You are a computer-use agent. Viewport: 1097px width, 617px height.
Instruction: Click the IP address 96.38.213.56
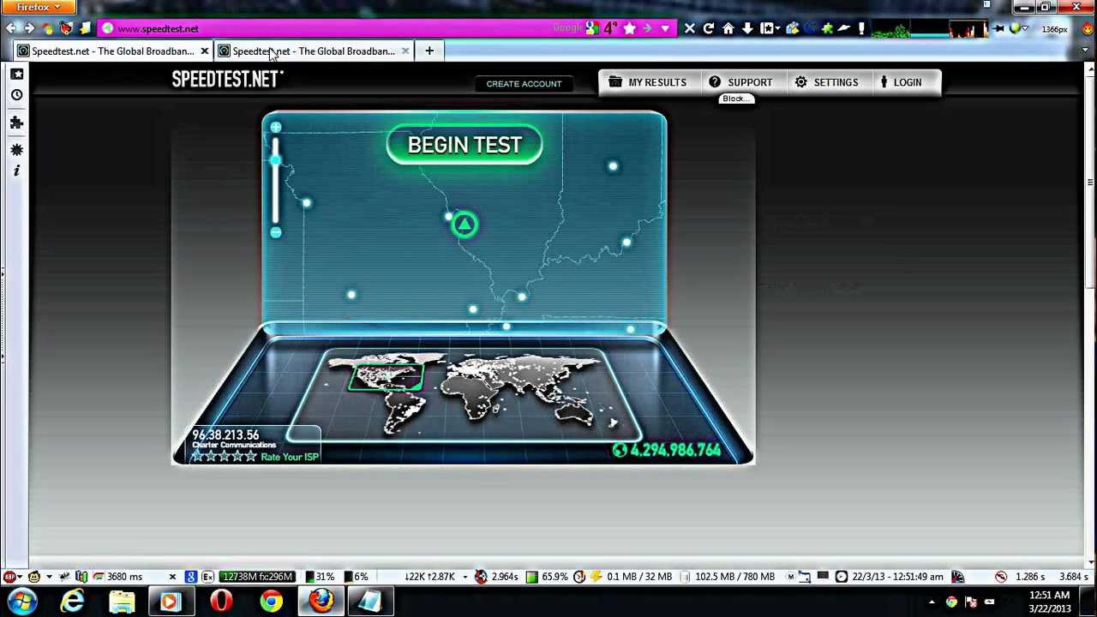[x=225, y=434]
